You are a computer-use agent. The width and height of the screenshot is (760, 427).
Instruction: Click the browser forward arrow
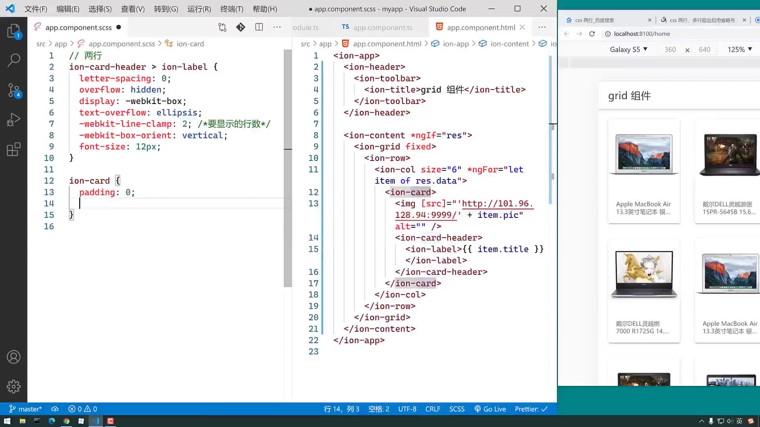[x=579, y=34]
